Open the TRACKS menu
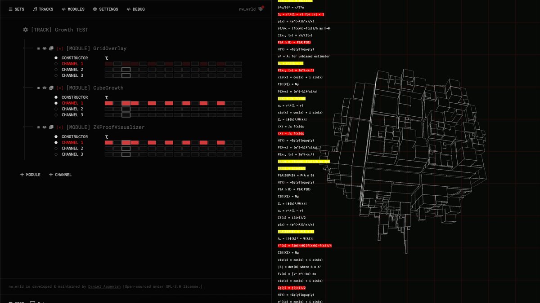Image resolution: width=540 pixels, height=303 pixels. [x=43, y=9]
